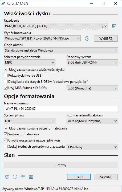Collapse Ukryj zaawansowane właściwości dysku

(34, 70)
